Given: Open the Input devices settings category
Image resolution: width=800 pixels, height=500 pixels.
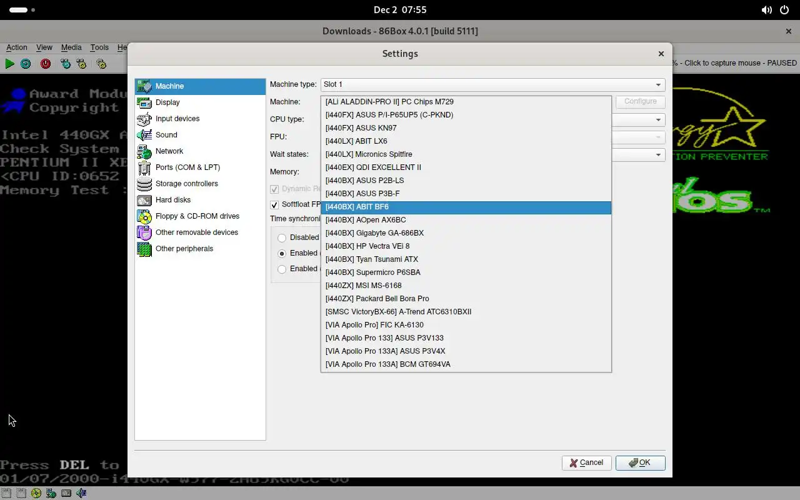Looking at the screenshot, I should coord(200,119).
